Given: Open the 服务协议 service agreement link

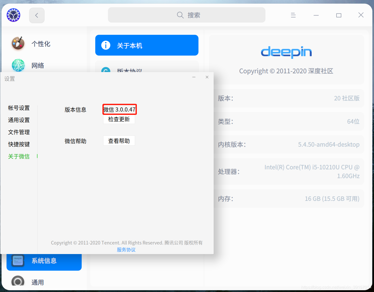Looking at the screenshot, I should (126, 249).
